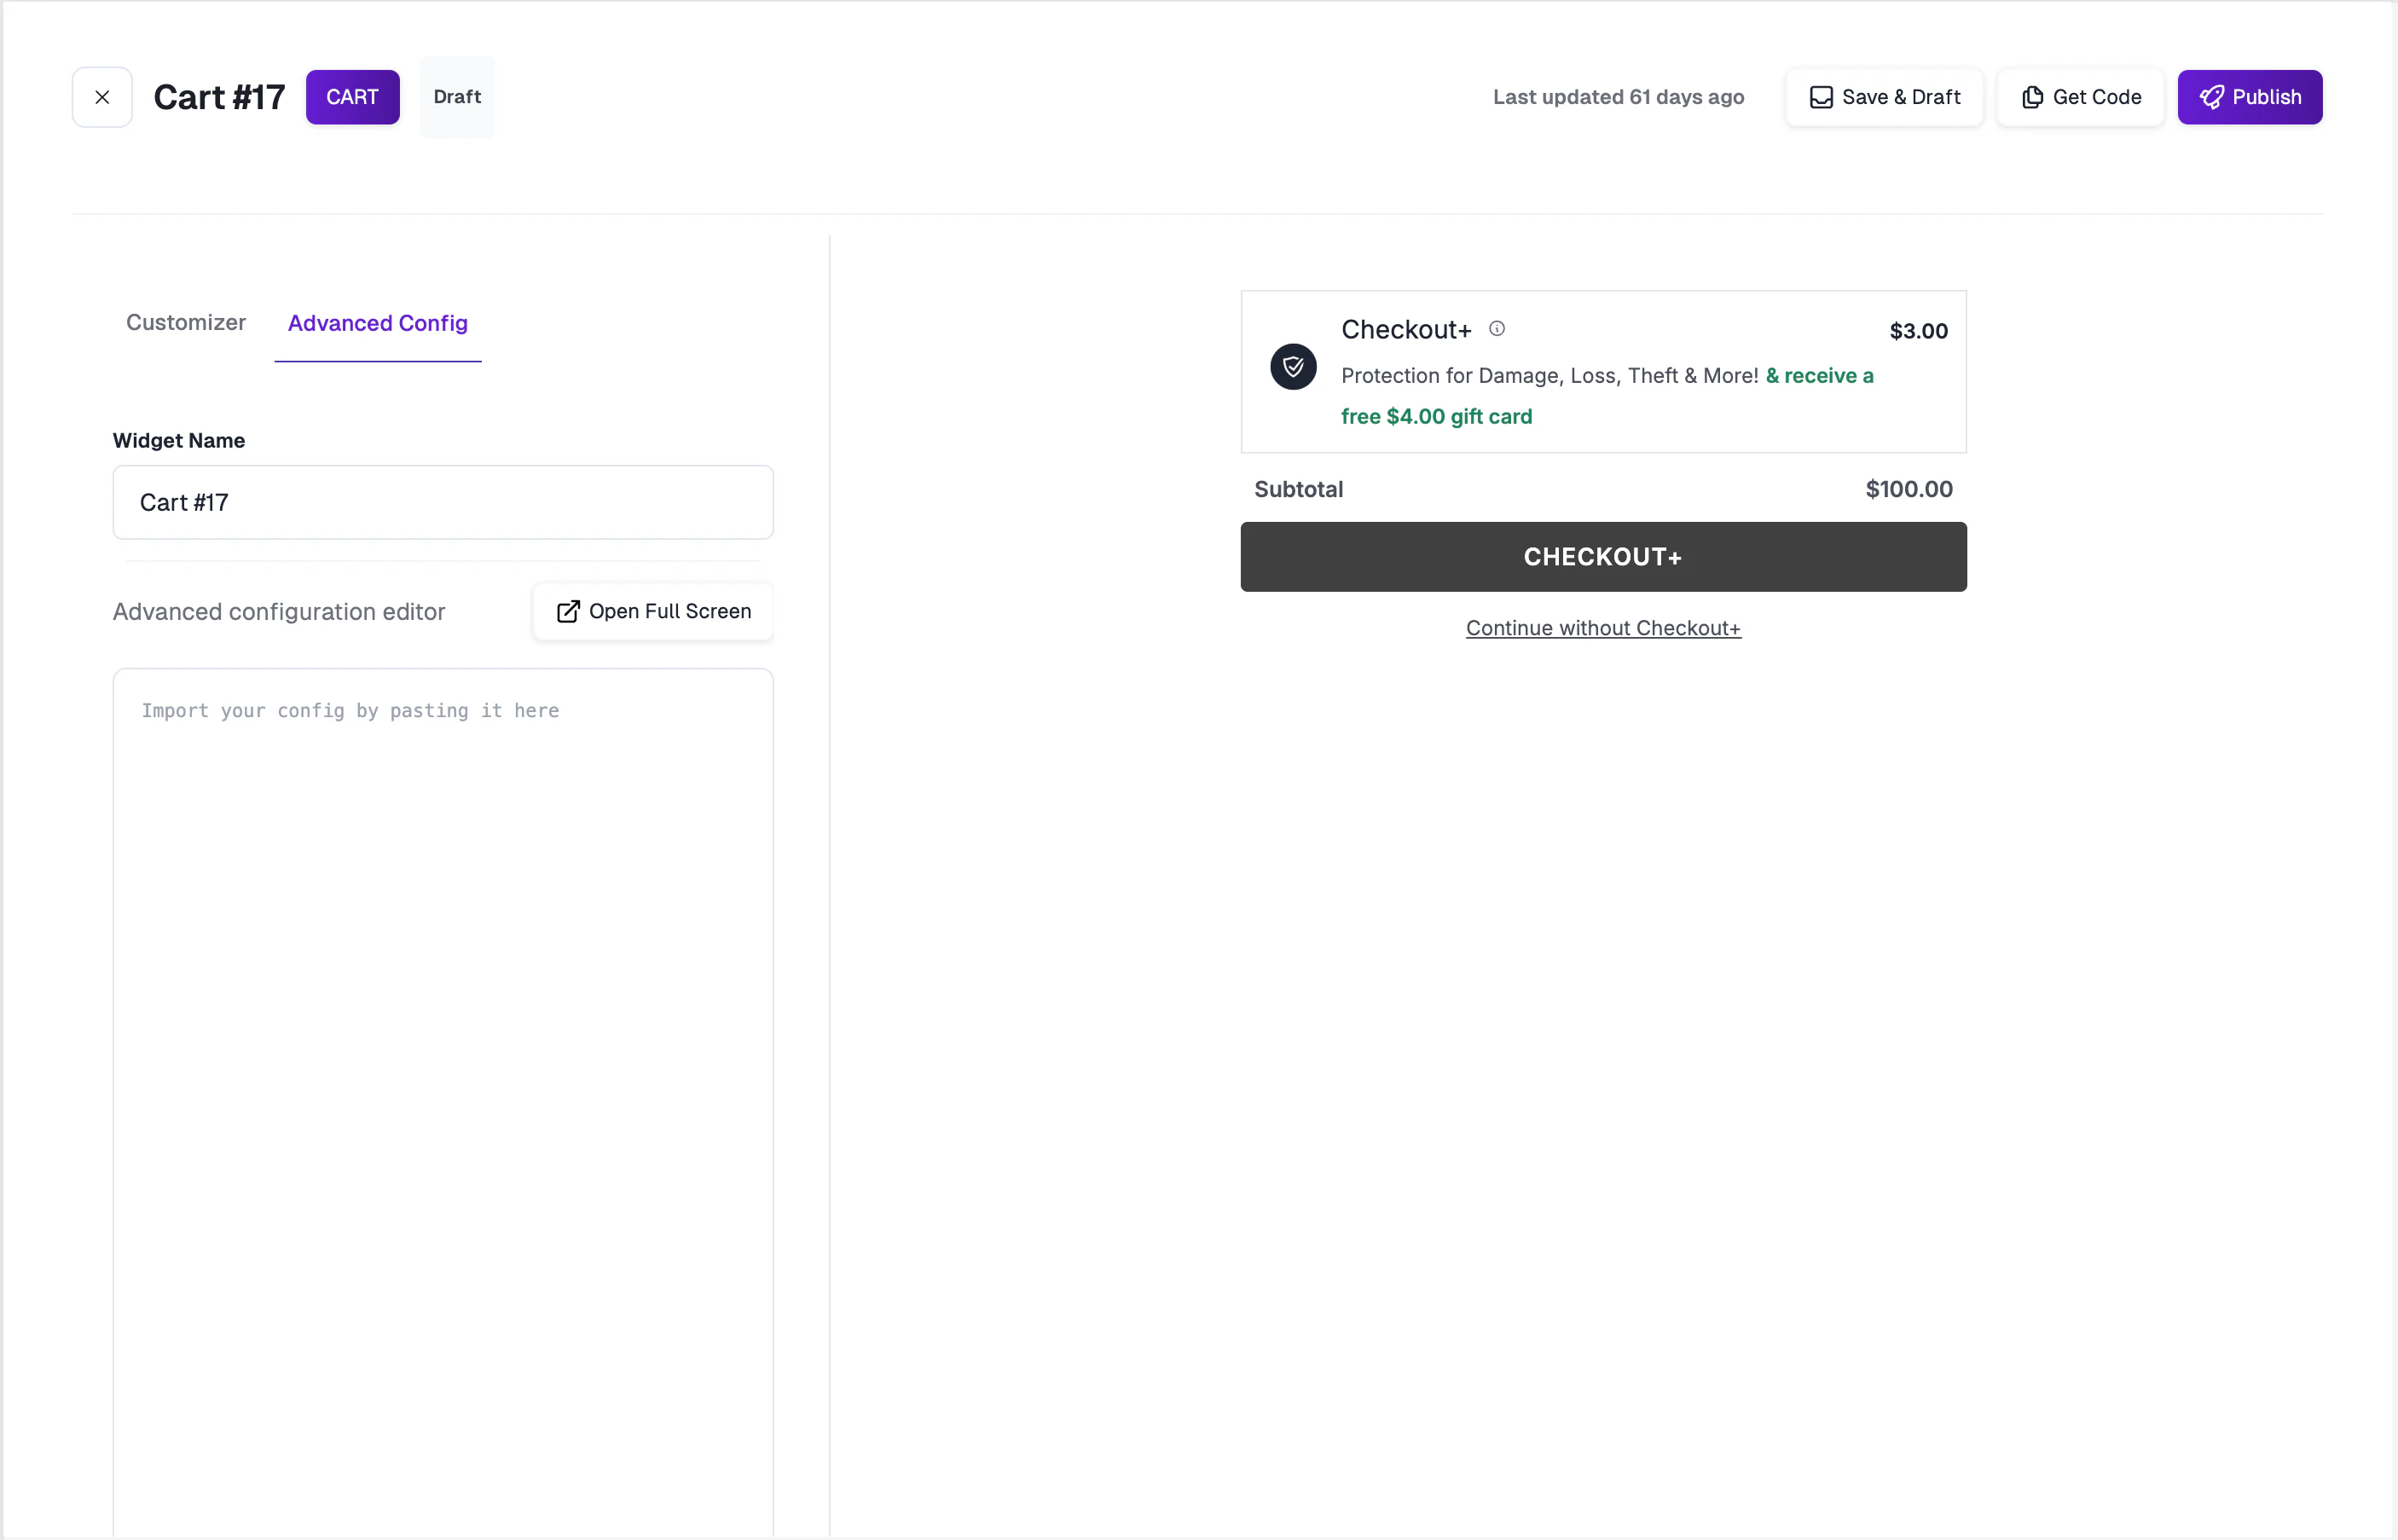The image size is (2398, 1540).
Task: Click the Draft status label
Action: [x=457, y=96]
